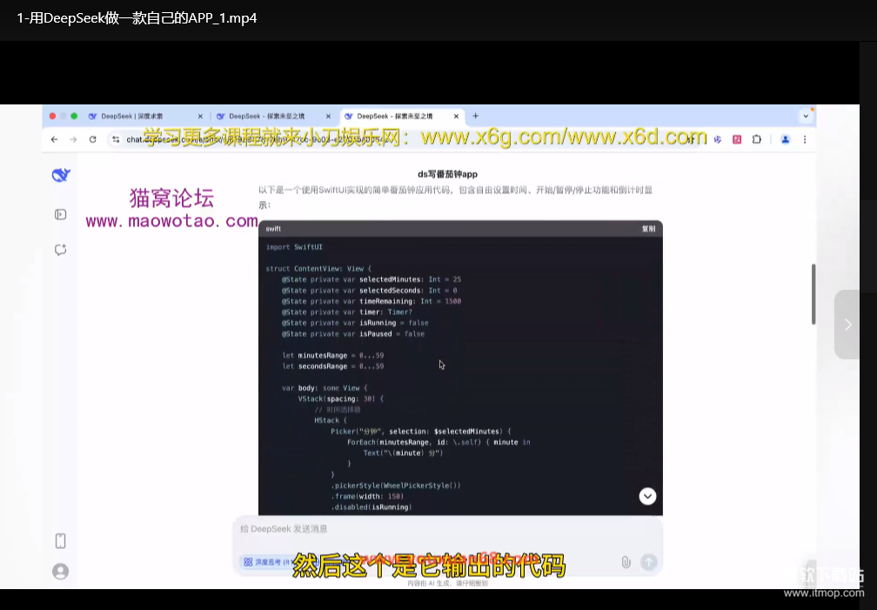
Task: Copy the code with the 复制 button
Action: [648, 229]
